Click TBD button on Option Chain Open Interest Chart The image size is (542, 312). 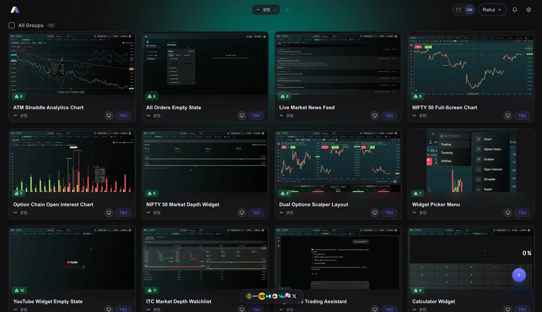click(123, 213)
